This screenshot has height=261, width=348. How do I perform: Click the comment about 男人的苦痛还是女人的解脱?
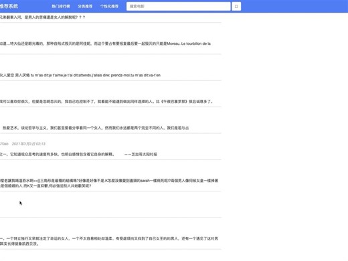[x=43, y=17]
